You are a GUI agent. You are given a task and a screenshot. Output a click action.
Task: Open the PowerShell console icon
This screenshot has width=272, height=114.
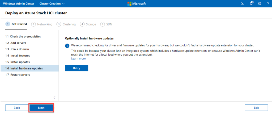tap(243, 4)
